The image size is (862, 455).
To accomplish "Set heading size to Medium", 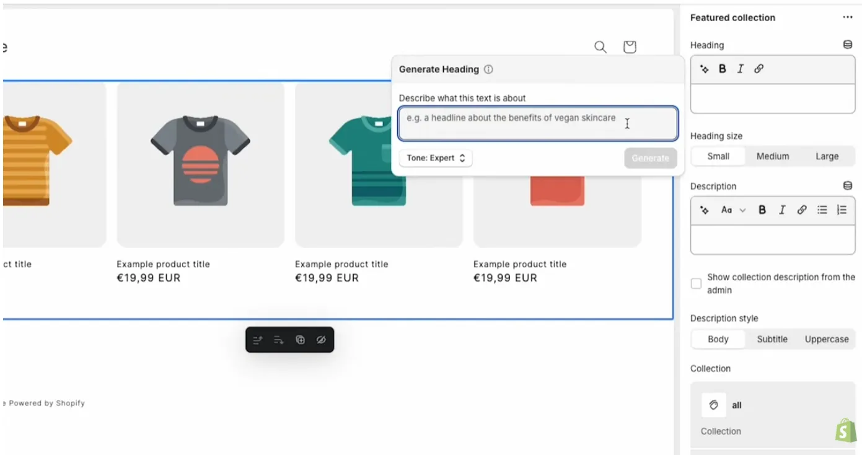I will [x=772, y=156].
